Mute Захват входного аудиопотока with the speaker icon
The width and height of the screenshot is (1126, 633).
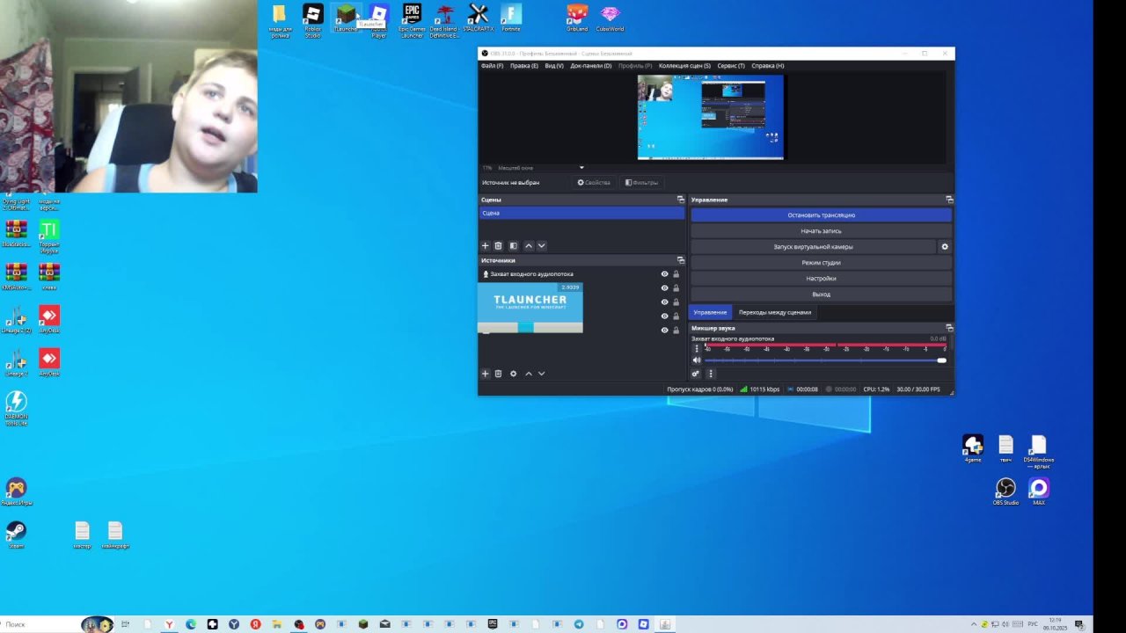click(x=697, y=360)
